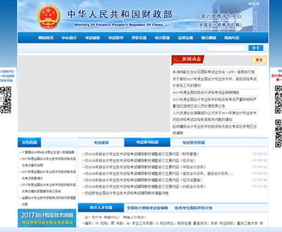This screenshot has width=282, height=232.
Task: Open the first news headline under 新闻动态
Action: click(214, 72)
